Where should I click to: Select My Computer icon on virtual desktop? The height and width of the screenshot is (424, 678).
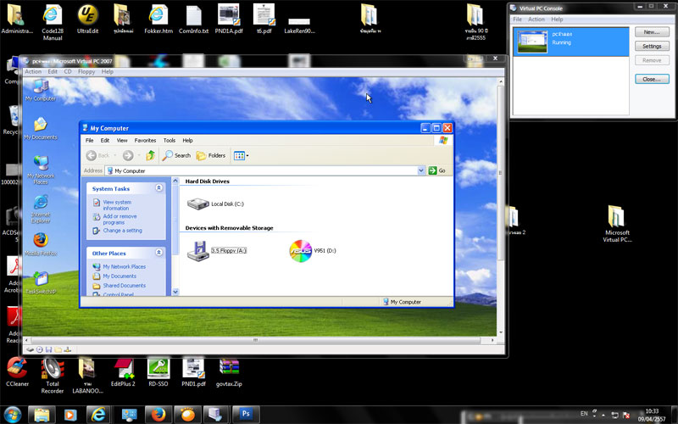40,91
